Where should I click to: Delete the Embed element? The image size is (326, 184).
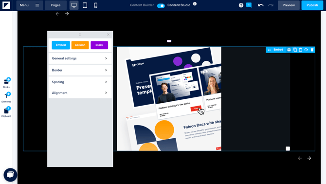click(x=312, y=50)
